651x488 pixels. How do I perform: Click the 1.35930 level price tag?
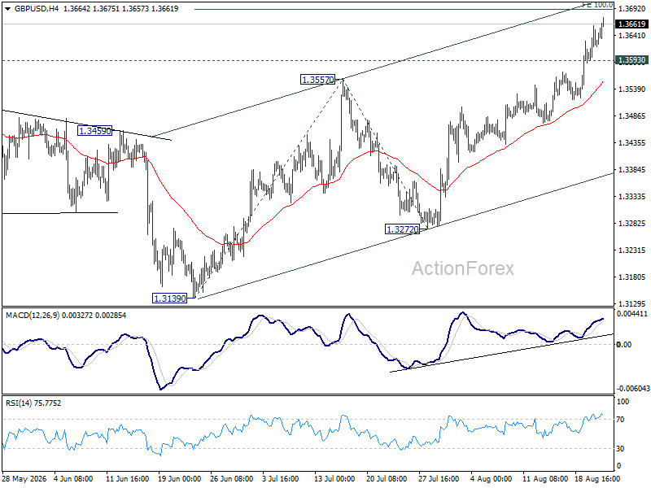[x=631, y=60]
